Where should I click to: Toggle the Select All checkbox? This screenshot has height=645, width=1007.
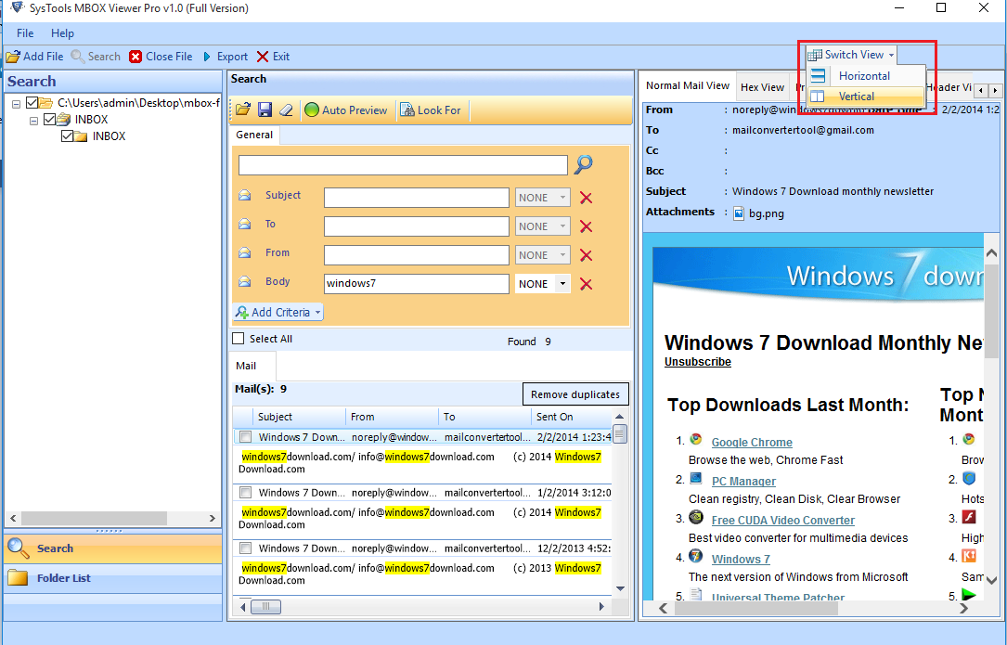239,339
